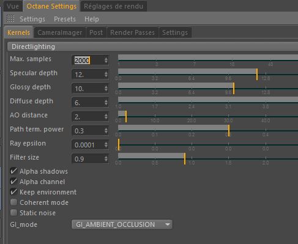This screenshot has width=298, height=244.
Task: Click the Specular depth spinner arrows
Action: tap(106, 75)
